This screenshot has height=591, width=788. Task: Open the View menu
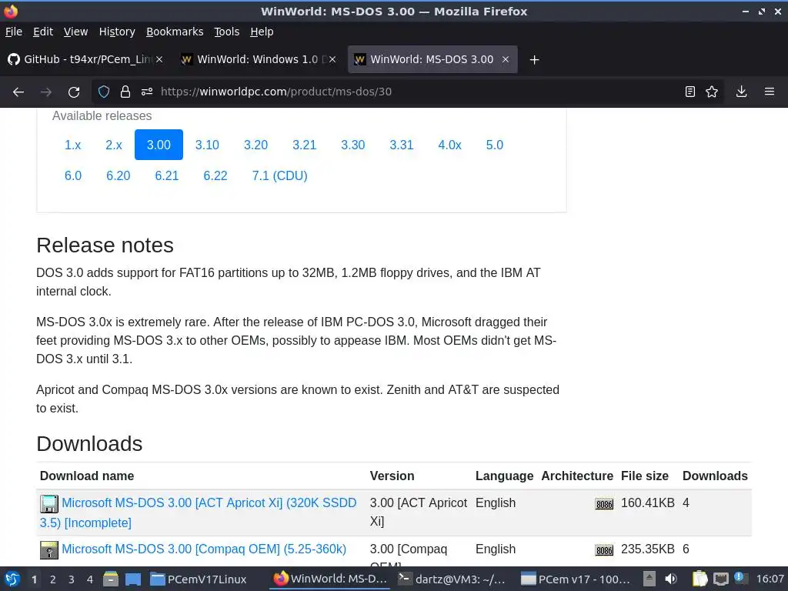75,32
